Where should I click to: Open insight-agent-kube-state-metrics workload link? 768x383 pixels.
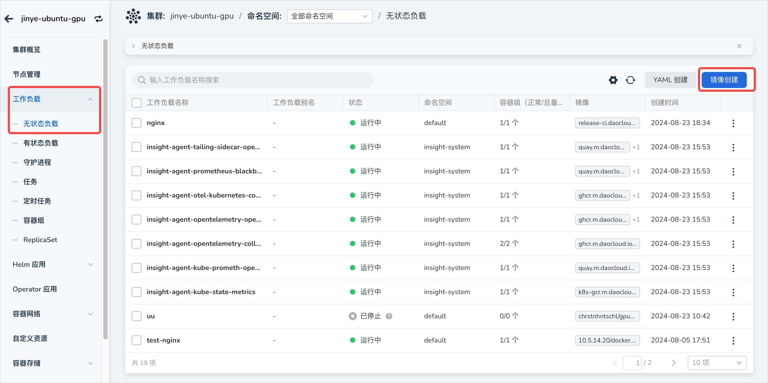point(201,292)
